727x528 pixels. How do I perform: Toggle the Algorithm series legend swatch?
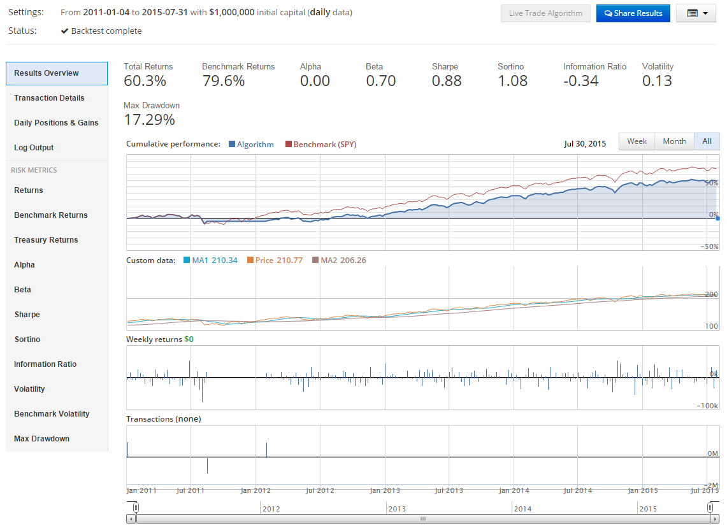pos(232,145)
